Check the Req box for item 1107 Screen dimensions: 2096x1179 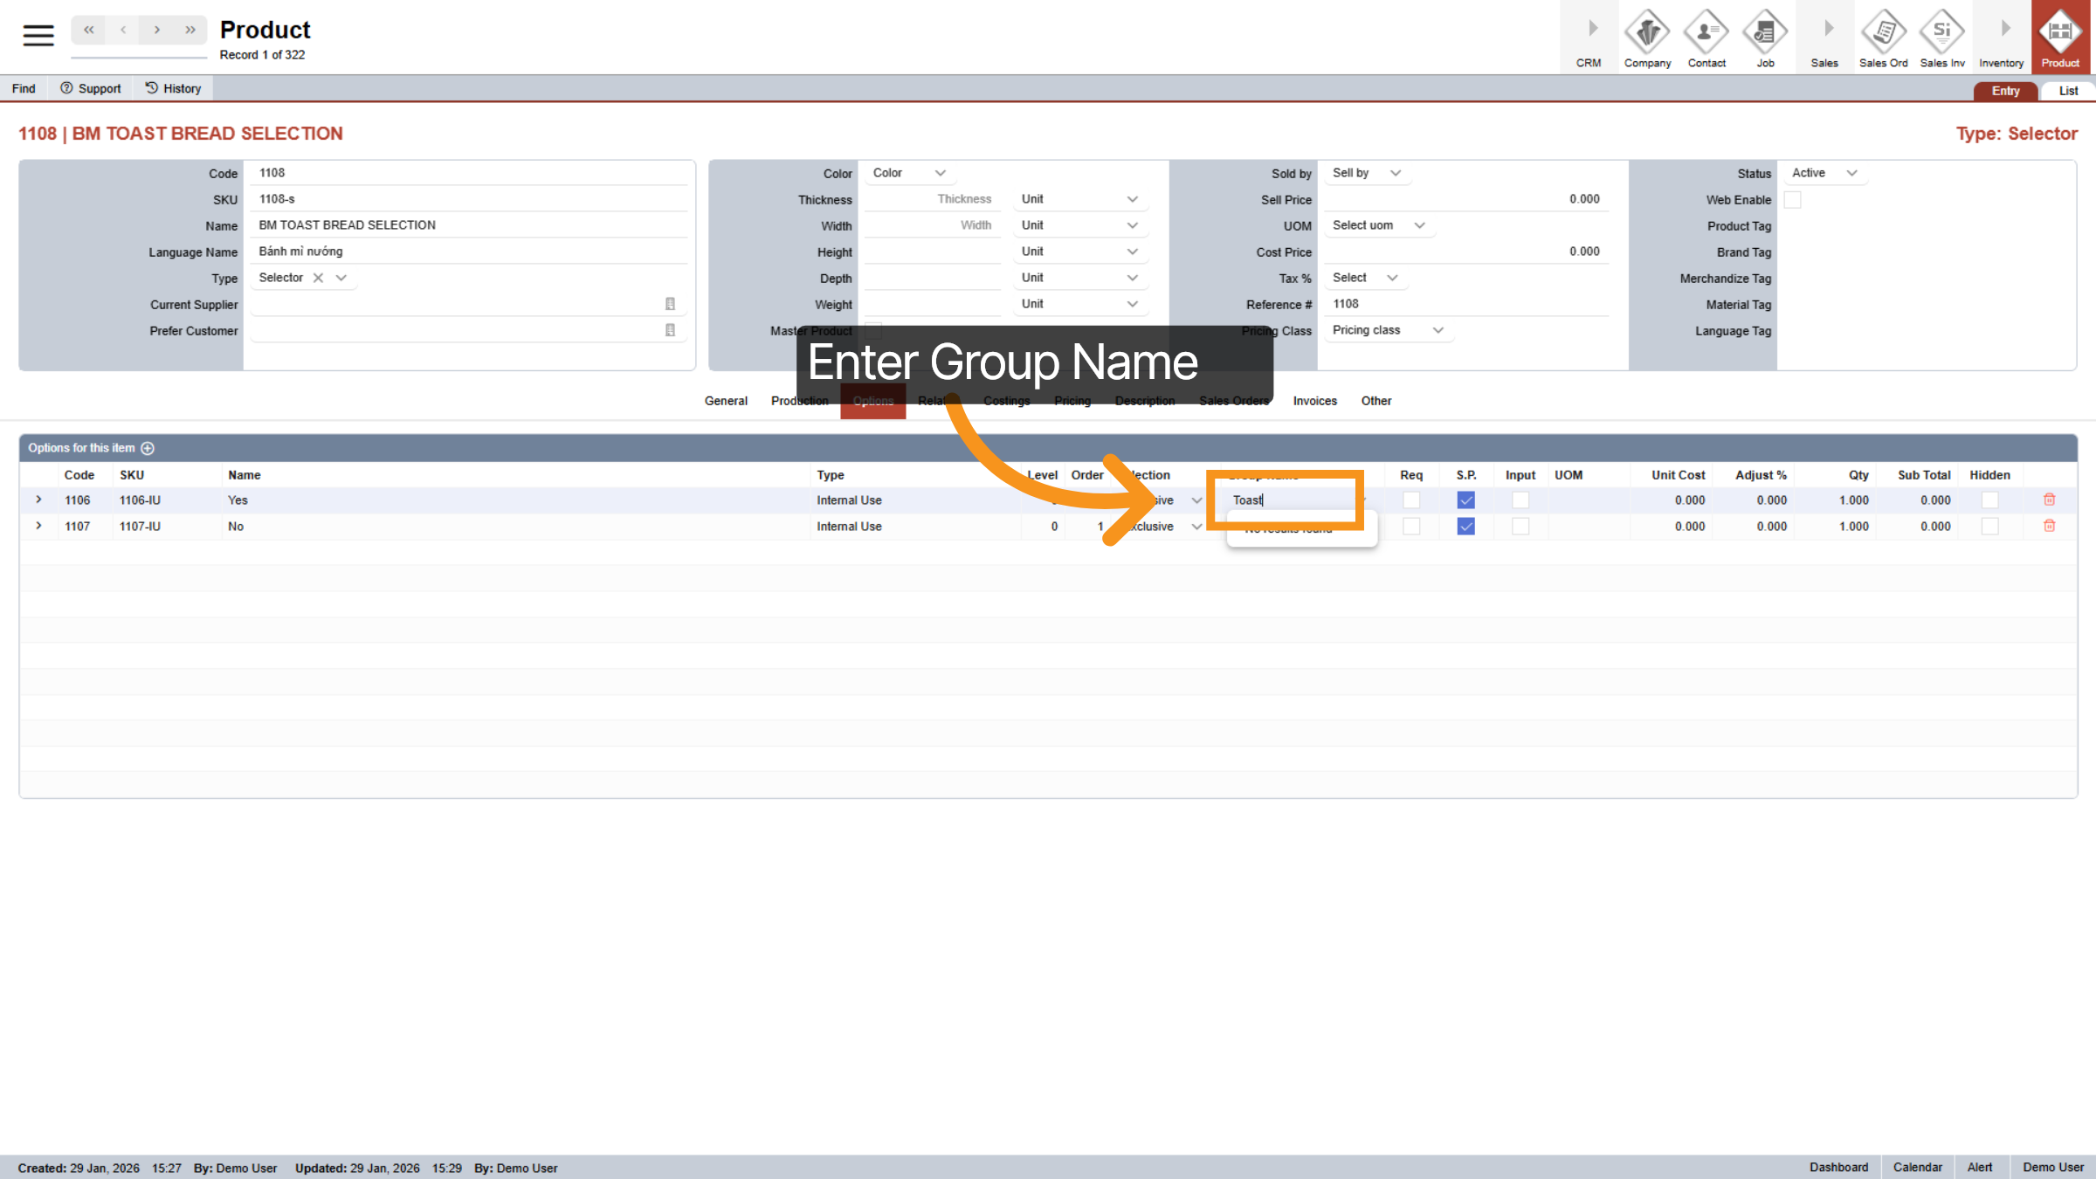point(1411,526)
